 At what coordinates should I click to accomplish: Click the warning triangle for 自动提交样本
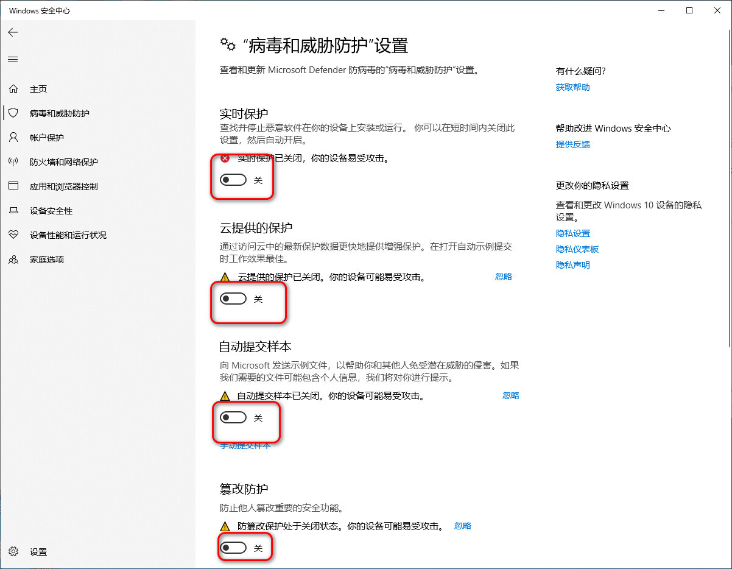point(225,396)
